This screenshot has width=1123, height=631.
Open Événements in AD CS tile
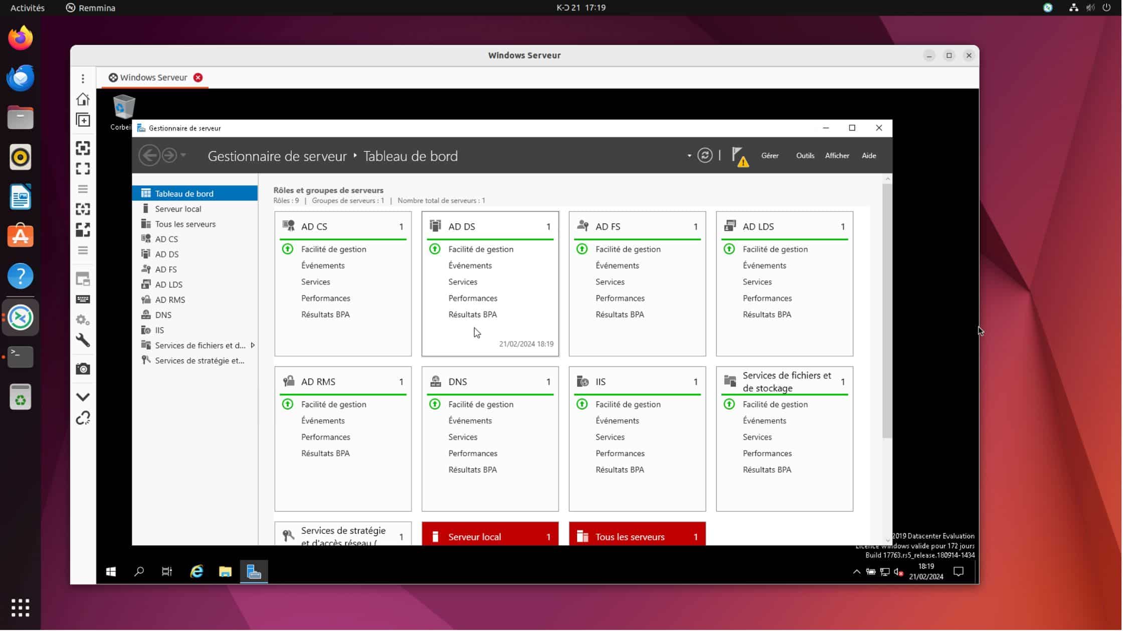coord(323,266)
